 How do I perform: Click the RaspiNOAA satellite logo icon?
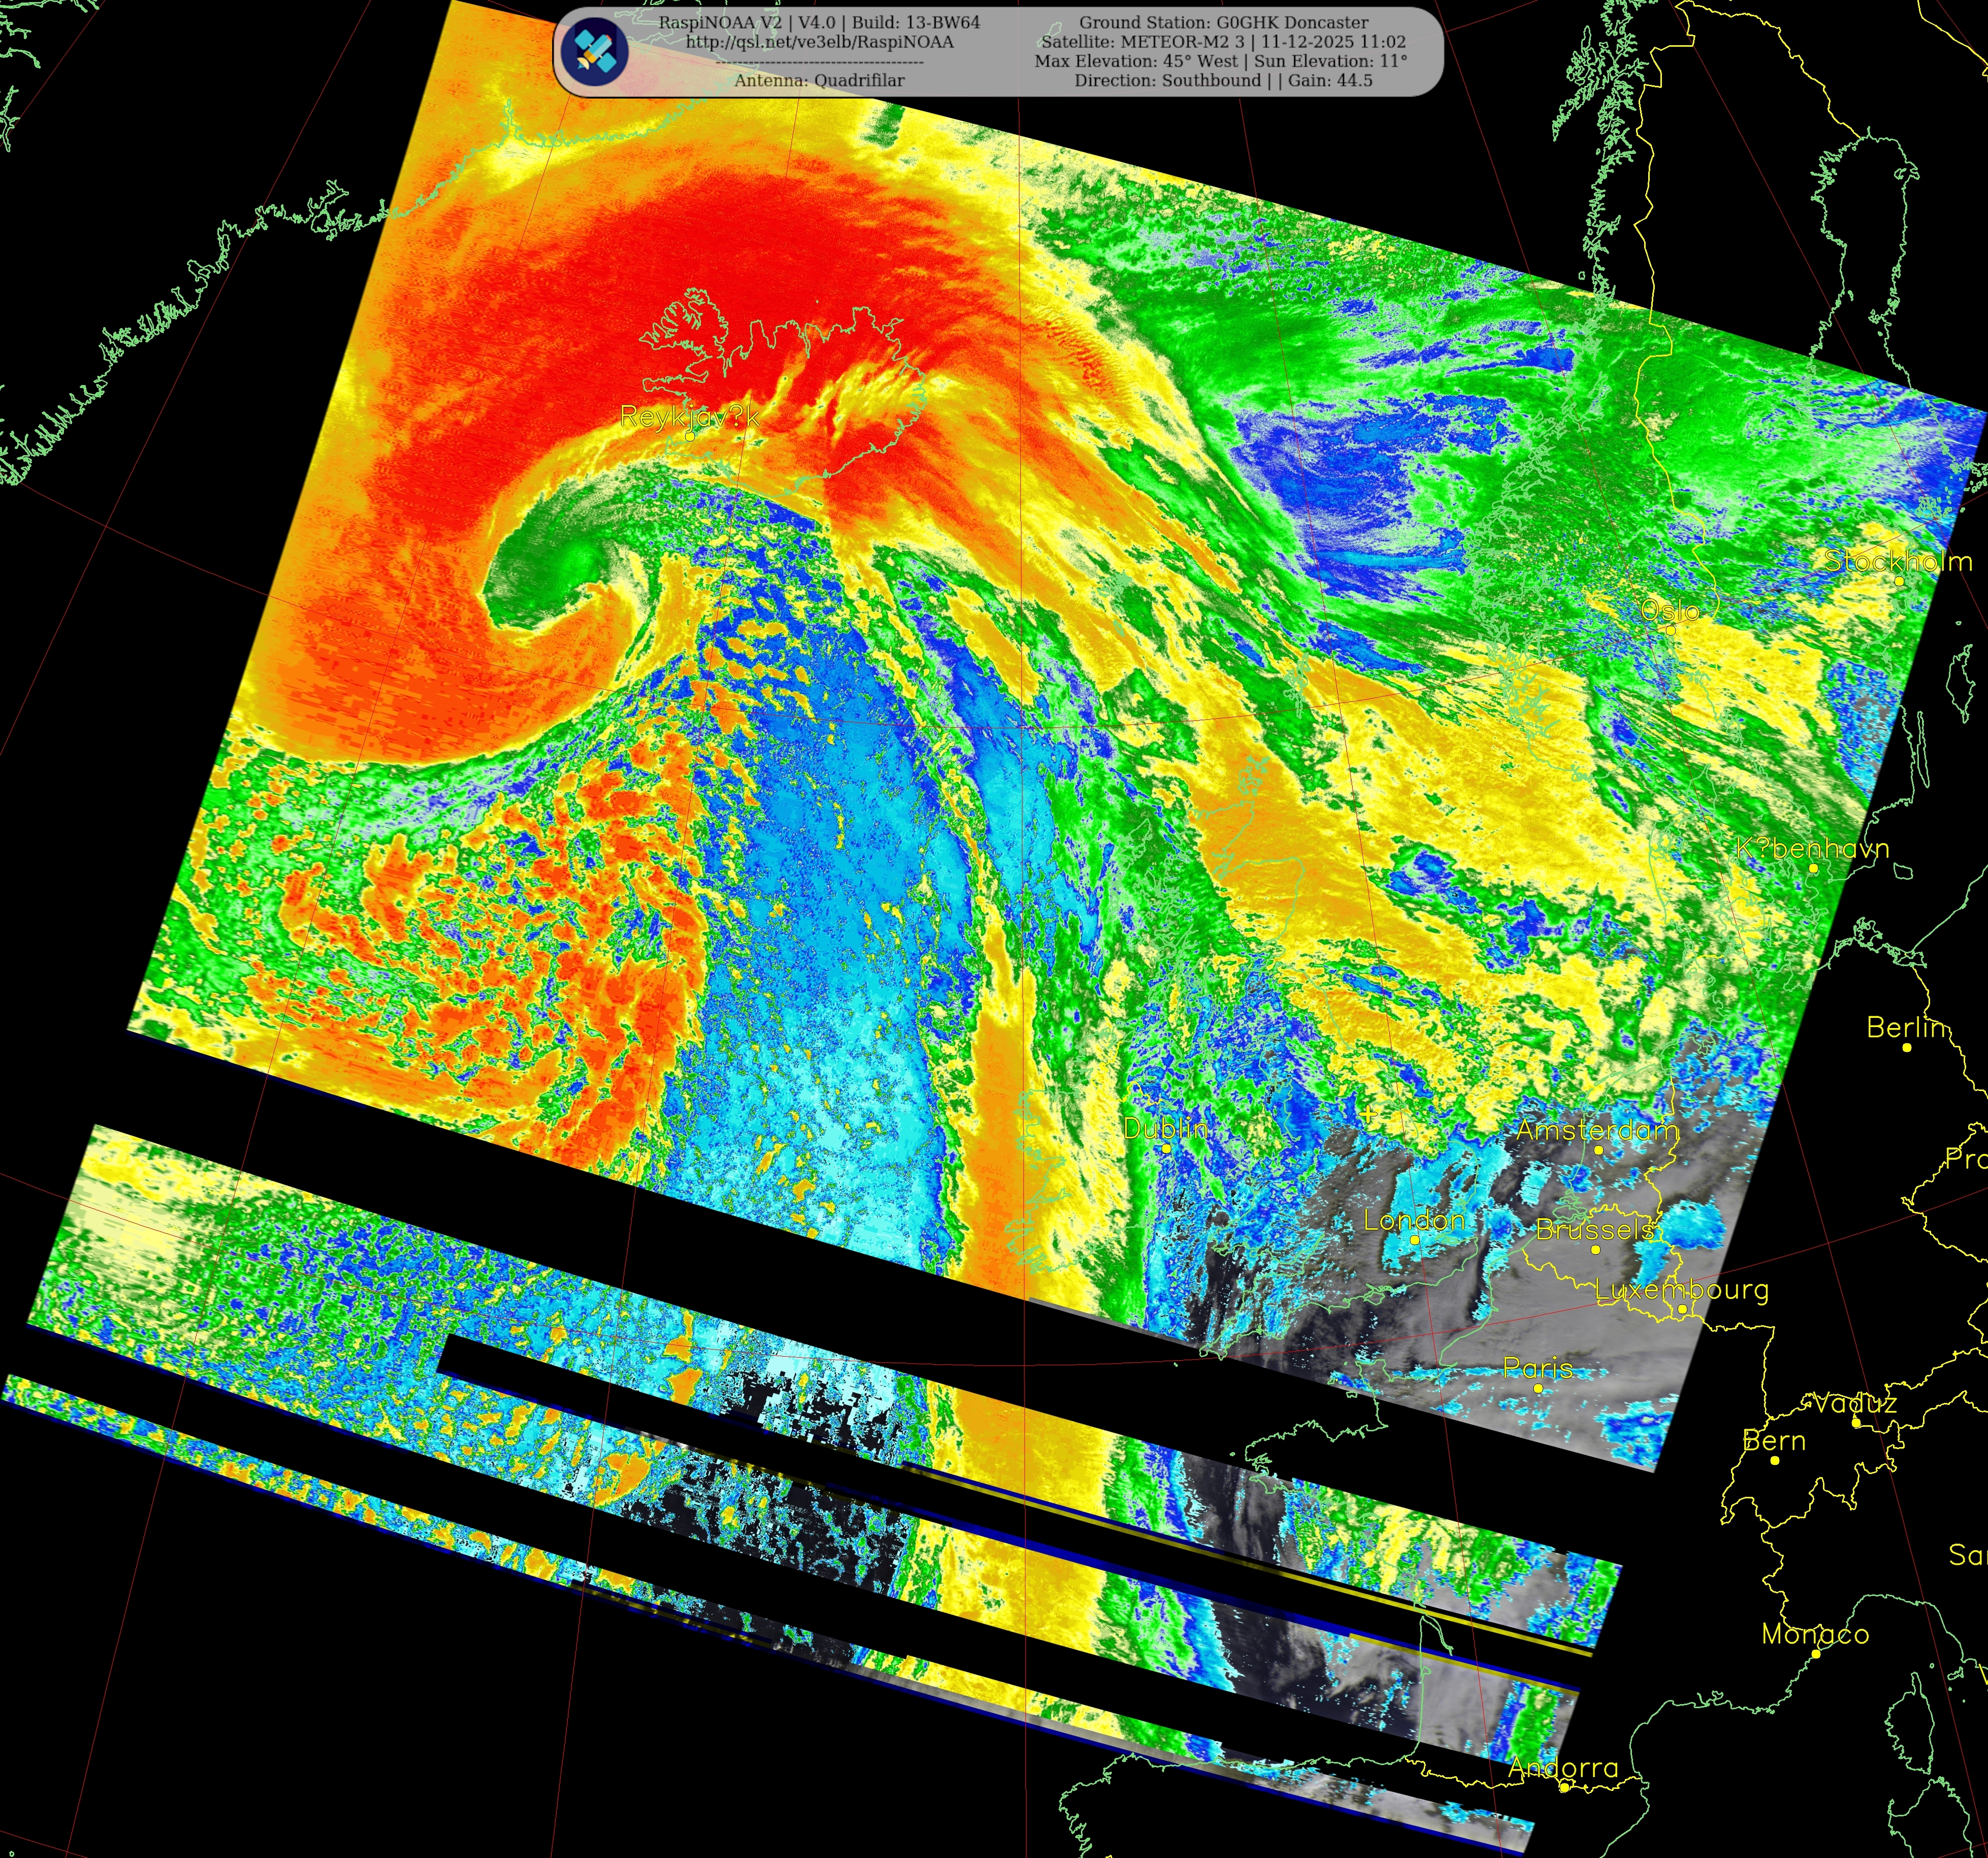tap(594, 51)
